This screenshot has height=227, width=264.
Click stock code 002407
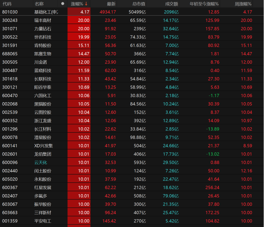click(x=10, y=196)
